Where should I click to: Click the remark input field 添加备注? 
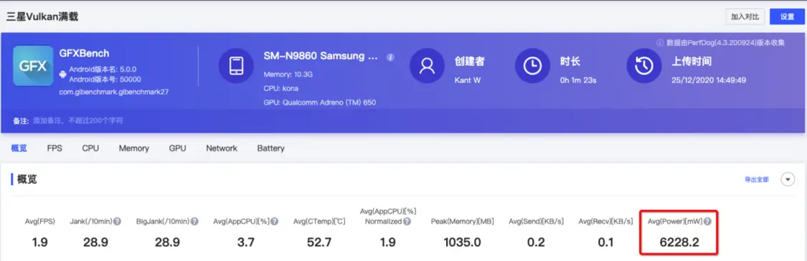pos(77,121)
